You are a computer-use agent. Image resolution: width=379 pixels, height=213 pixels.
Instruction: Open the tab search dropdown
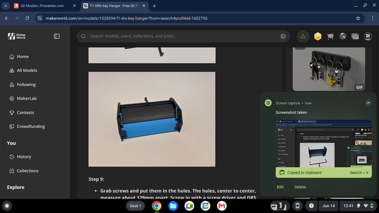point(6,6)
